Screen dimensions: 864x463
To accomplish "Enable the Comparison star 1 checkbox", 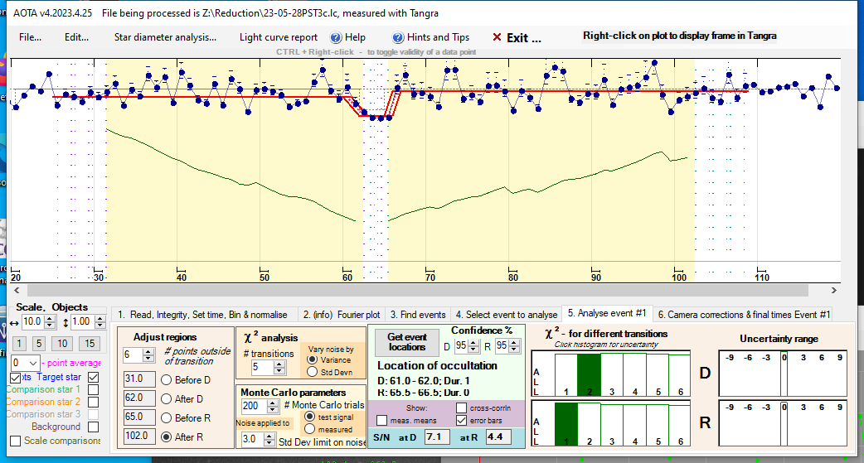I will point(94,390).
